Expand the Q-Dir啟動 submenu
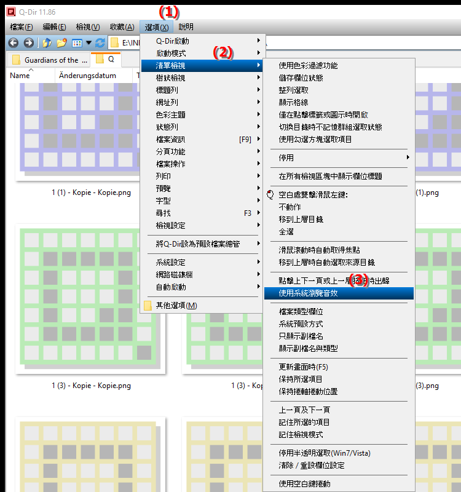Viewport: 461px width, 492px height. pyautogui.click(x=202, y=41)
